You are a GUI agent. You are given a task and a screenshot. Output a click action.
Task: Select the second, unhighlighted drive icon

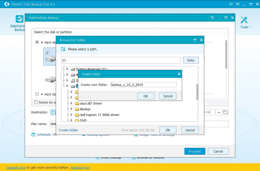tap(51, 79)
